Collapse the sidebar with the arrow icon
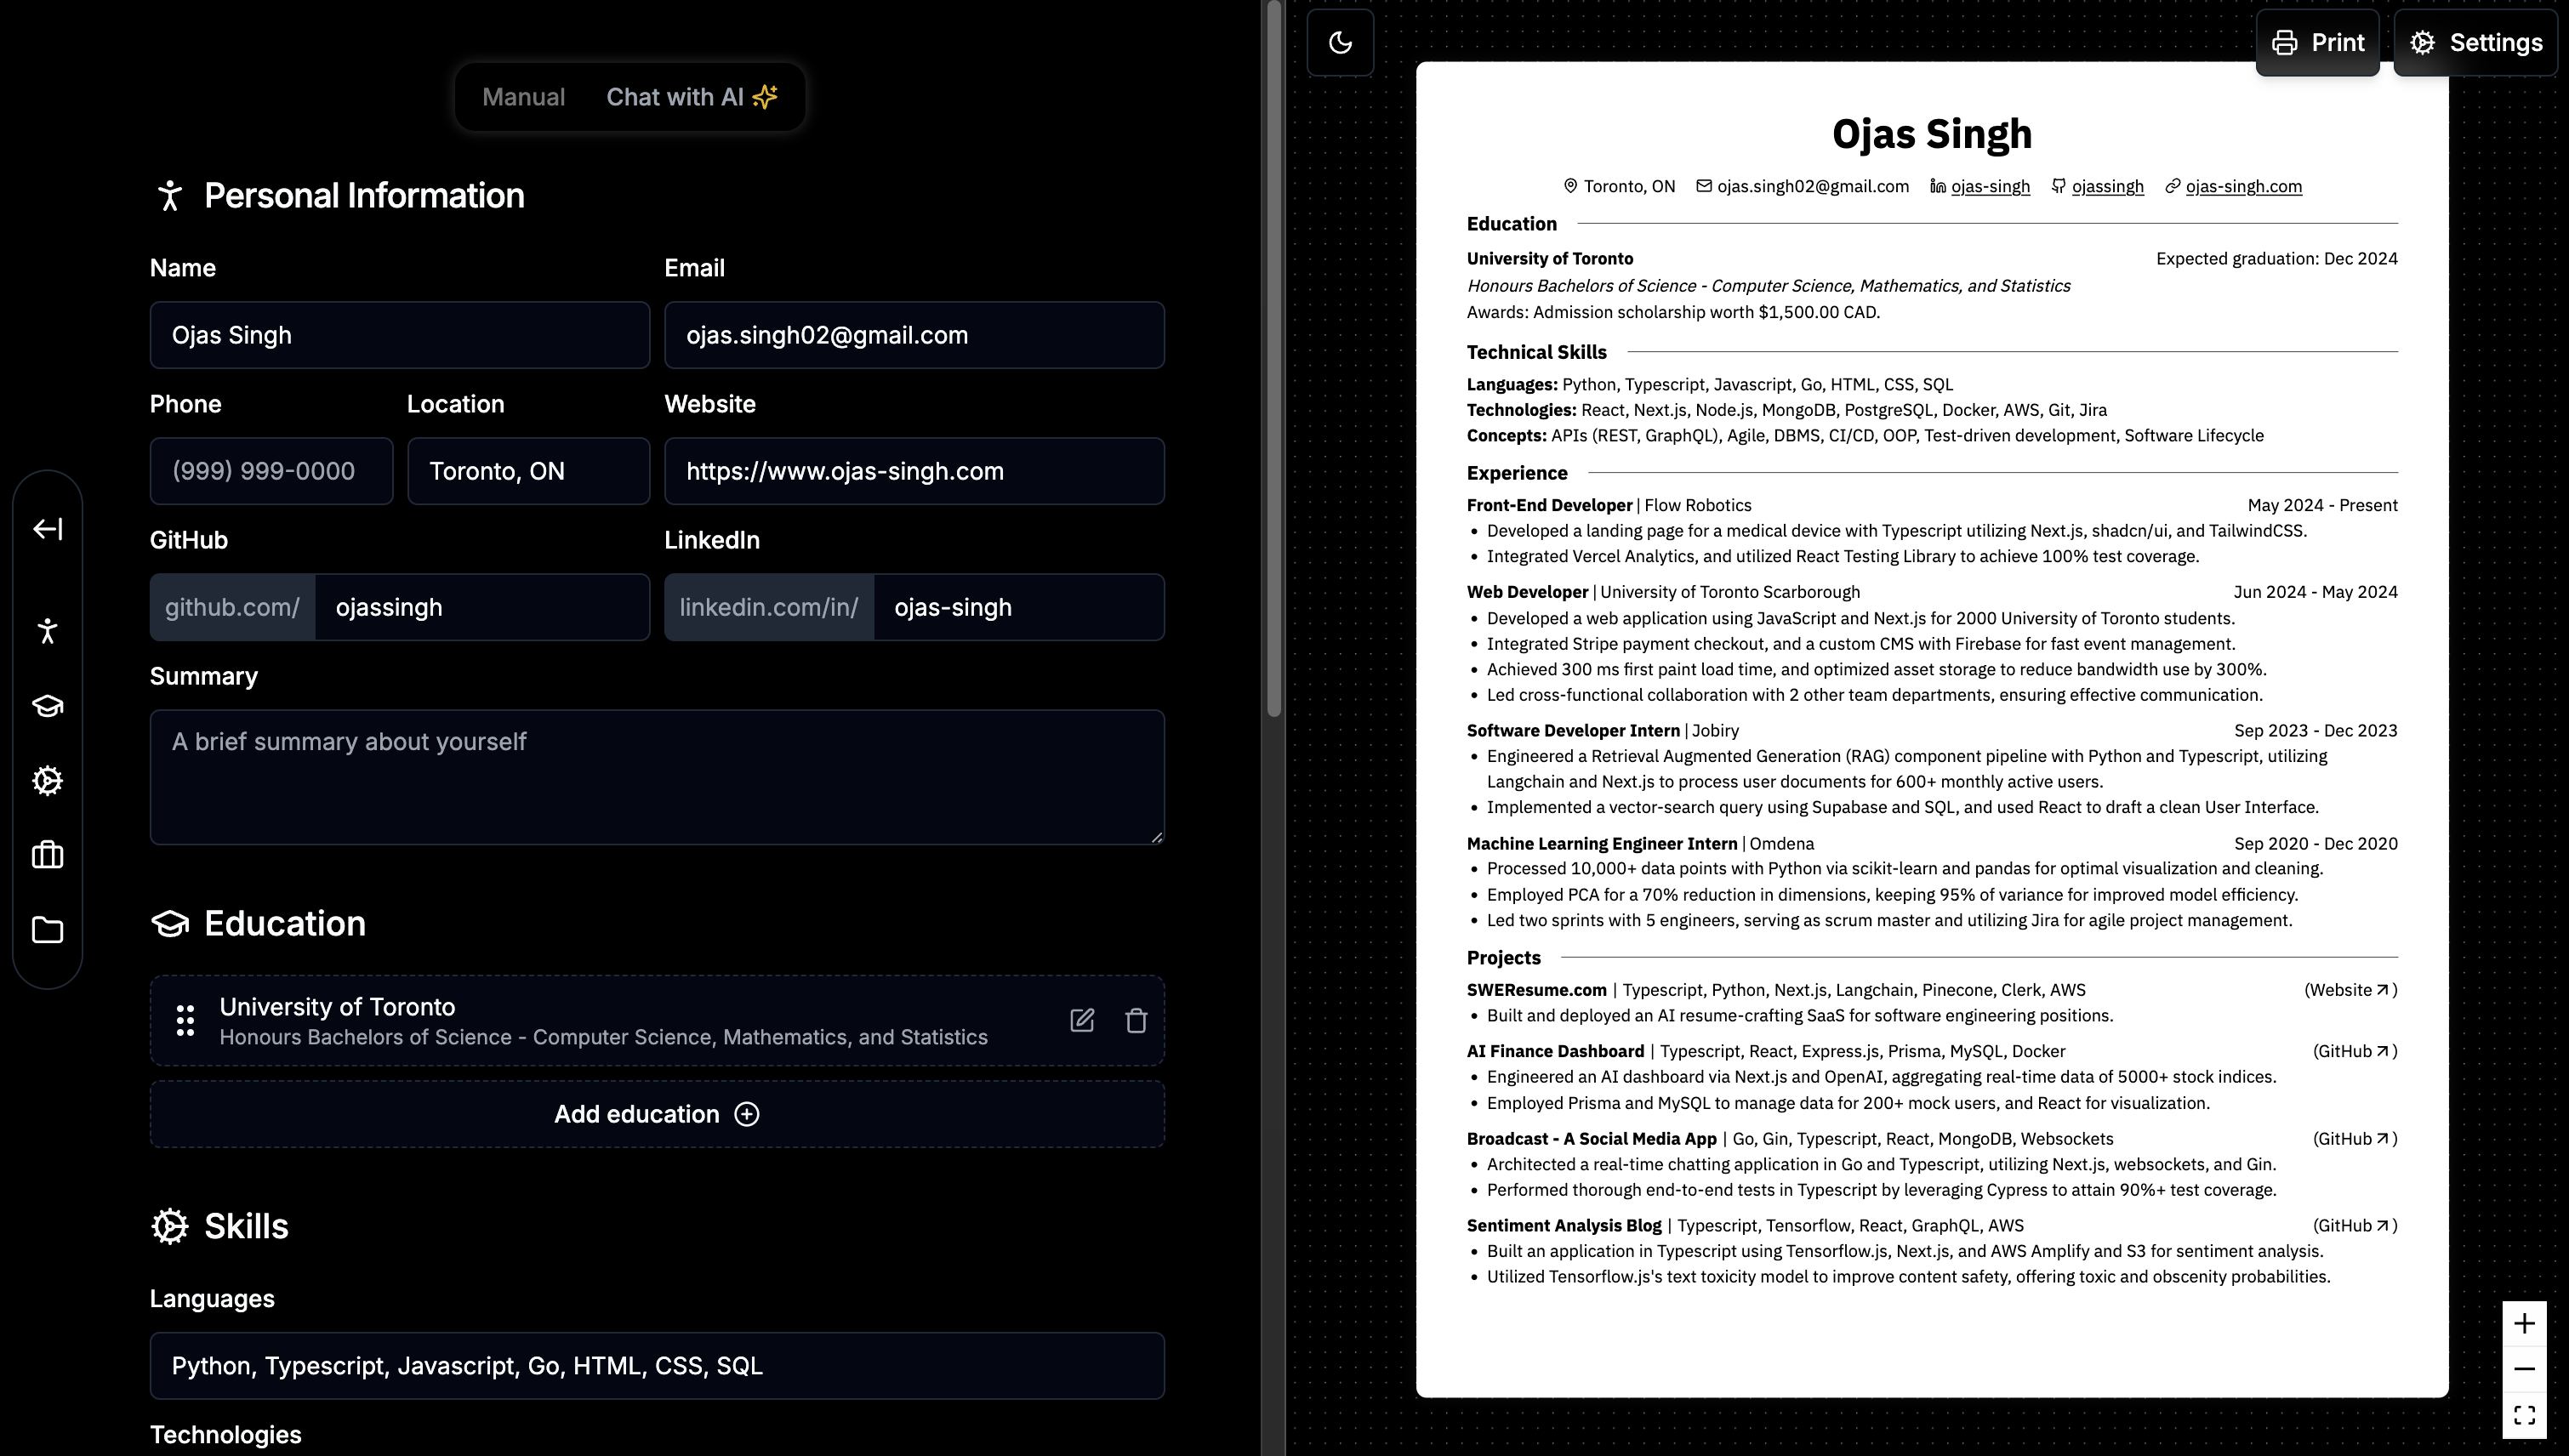Image resolution: width=2569 pixels, height=1456 pixels. coord(47,528)
